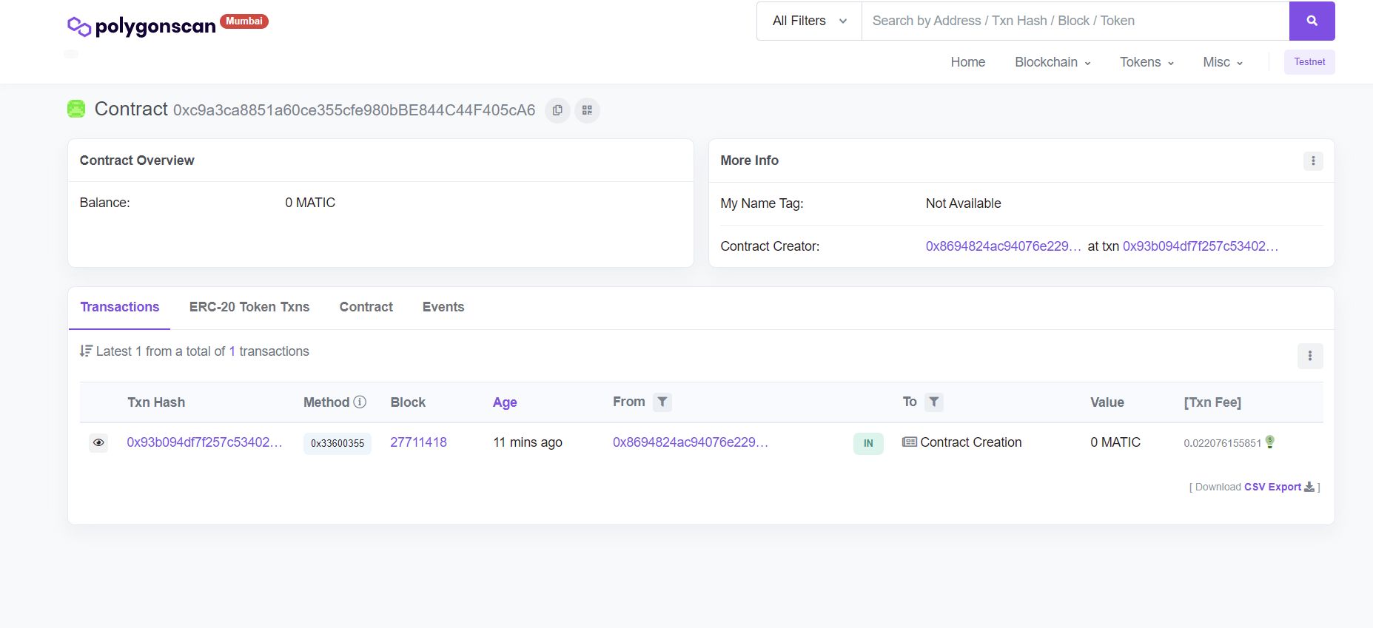Click the 11 mins ago age value
Screen dimensions: 1373x628
point(528,442)
